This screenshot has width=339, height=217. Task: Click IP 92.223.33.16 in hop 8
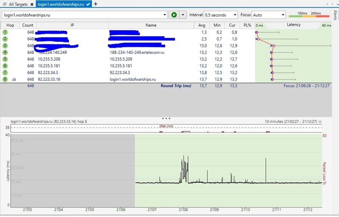(x=49, y=79)
